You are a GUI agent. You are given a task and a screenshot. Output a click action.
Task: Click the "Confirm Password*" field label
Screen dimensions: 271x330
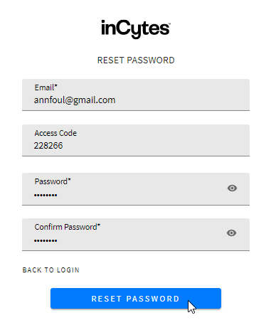coord(68,227)
